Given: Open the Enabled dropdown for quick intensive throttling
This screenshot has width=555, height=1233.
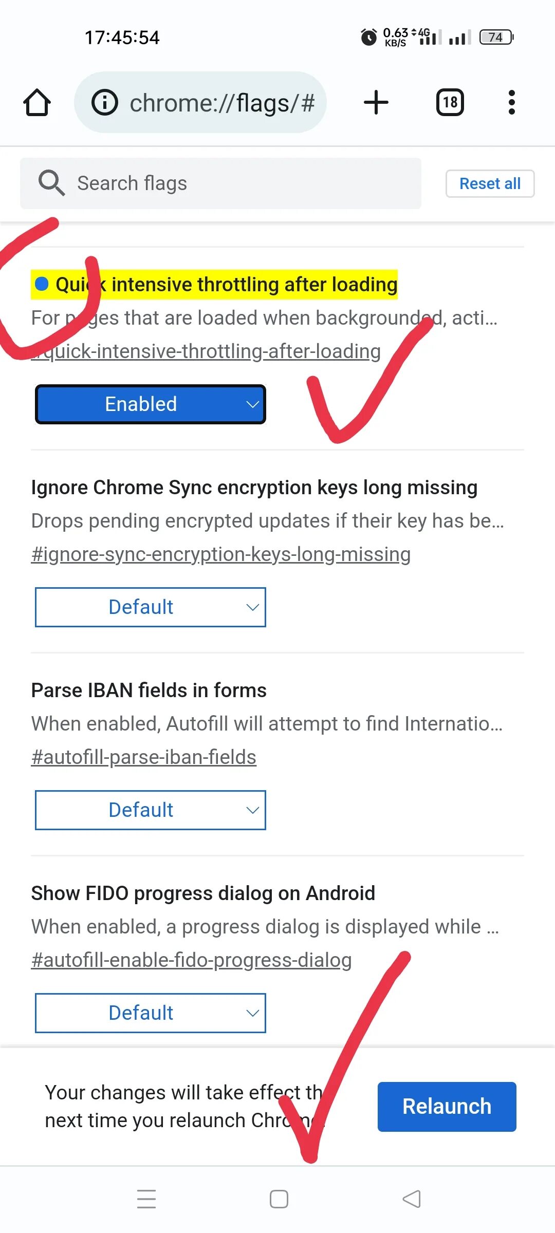Looking at the screenshot, I should tap(151, 404).
